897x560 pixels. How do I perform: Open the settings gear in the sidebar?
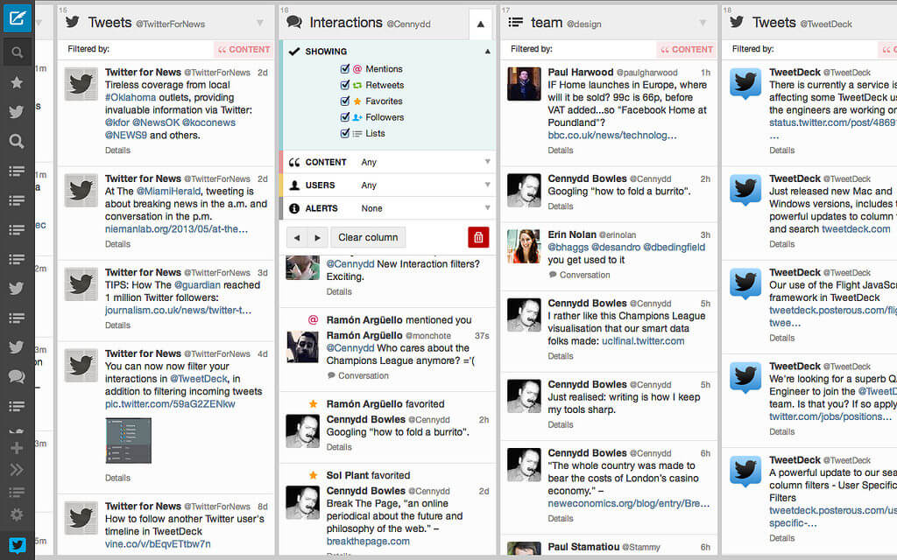pos(17,514)
